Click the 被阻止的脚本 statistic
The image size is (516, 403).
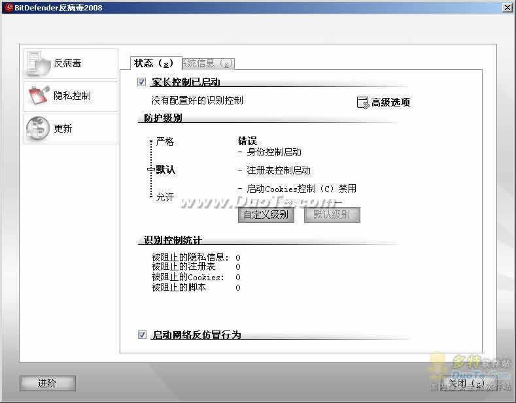196,287
